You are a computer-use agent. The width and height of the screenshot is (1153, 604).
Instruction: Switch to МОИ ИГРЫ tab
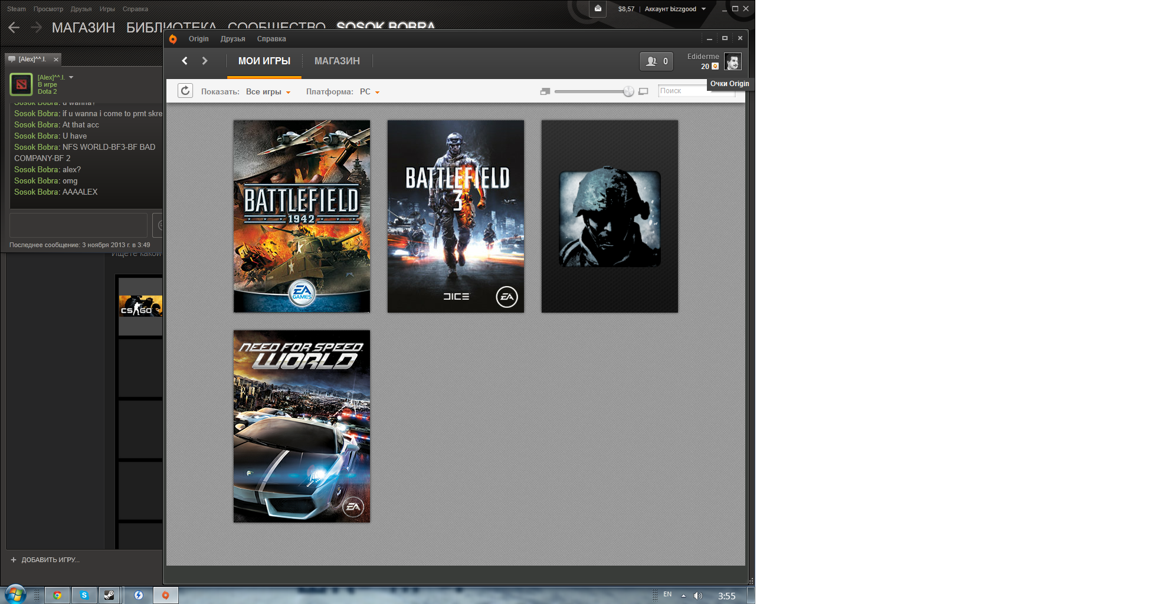(264, 61)
